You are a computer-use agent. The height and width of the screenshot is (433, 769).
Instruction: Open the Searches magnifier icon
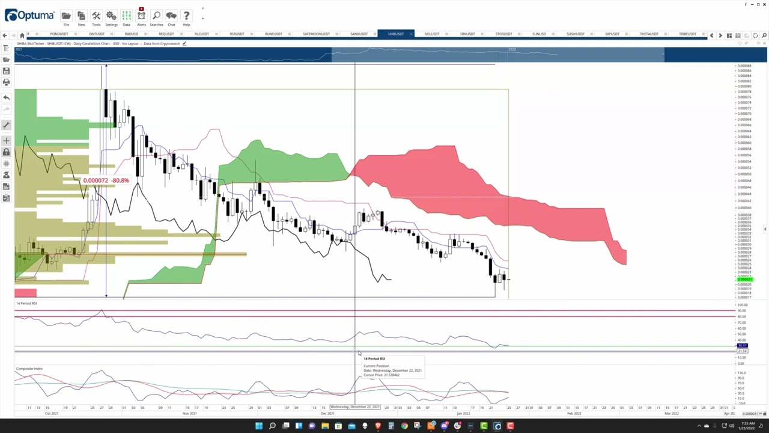[156, 16]
